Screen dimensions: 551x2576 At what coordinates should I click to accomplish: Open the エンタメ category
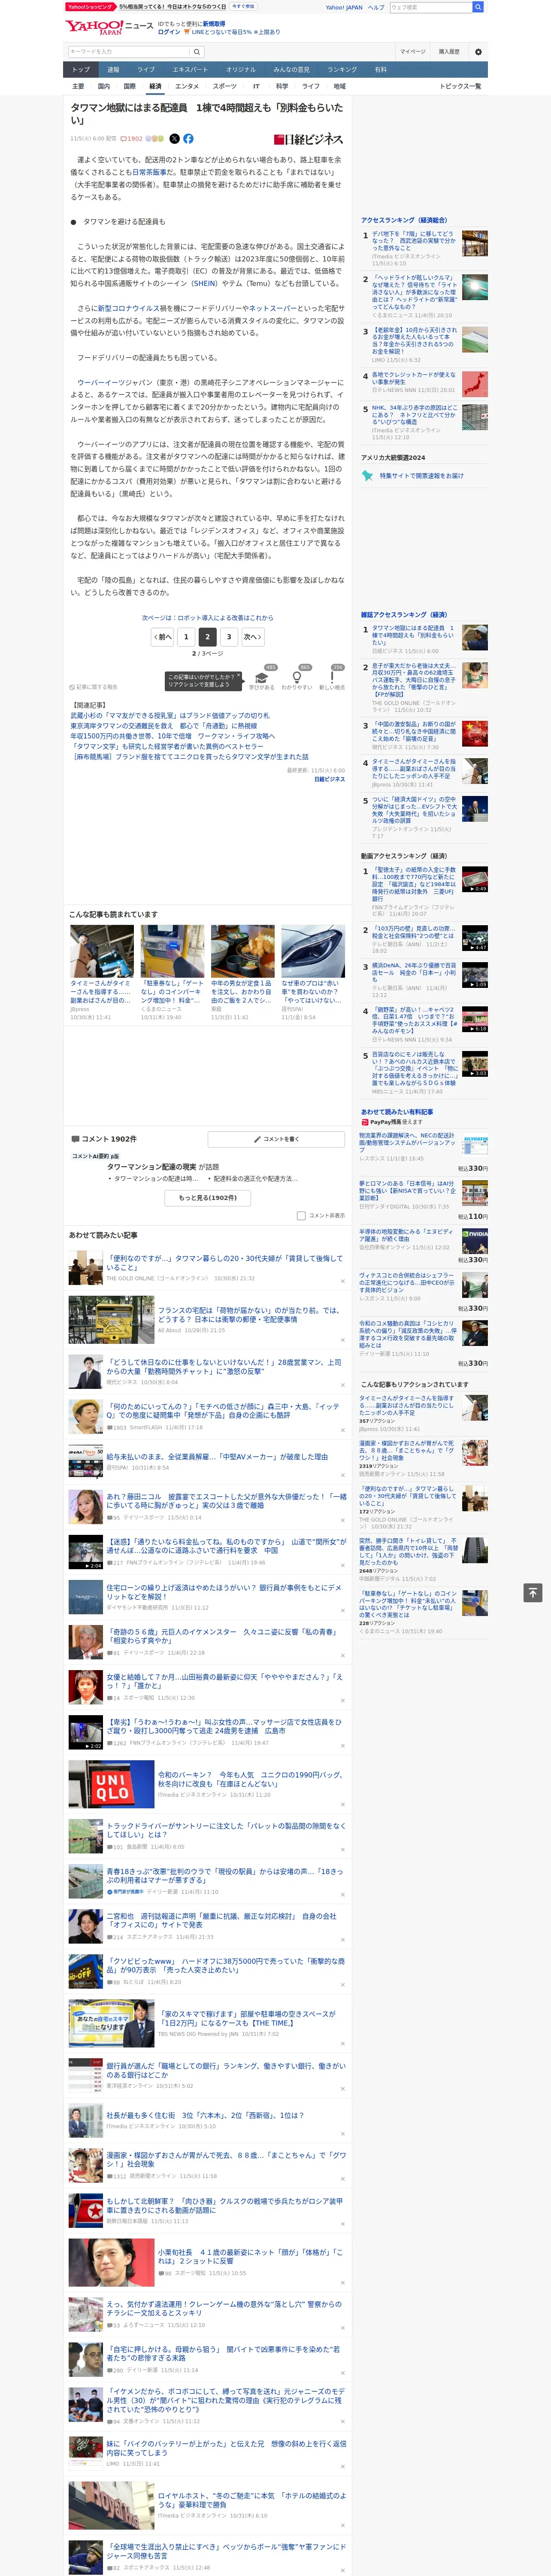coord(187,86)
